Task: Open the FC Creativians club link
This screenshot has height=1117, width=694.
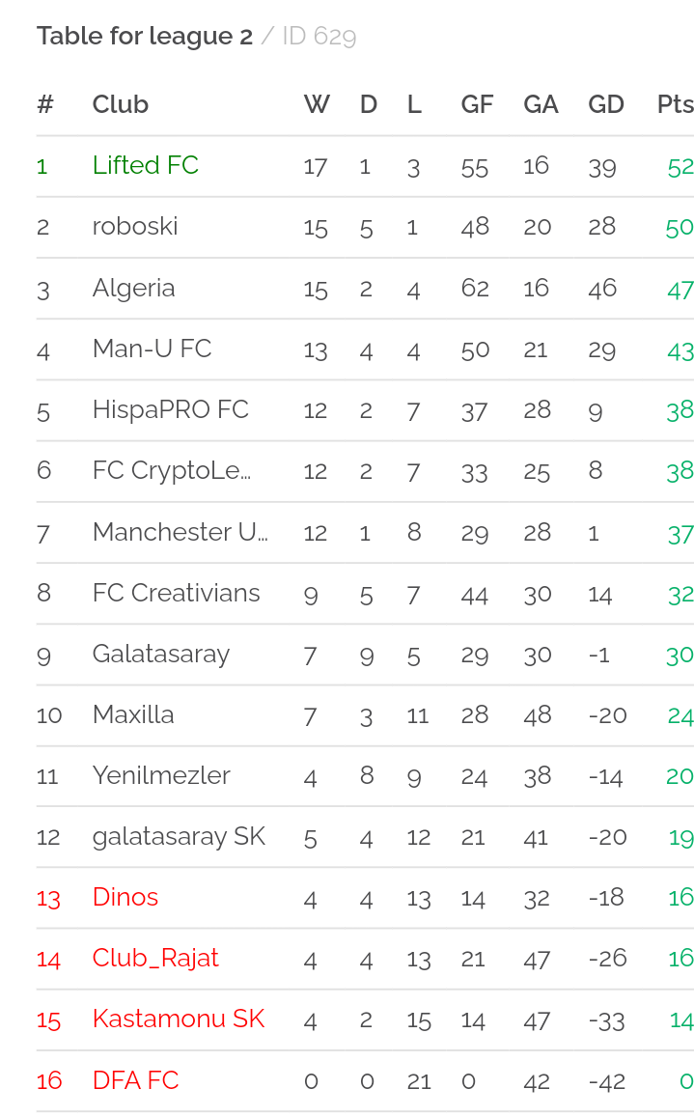Action: coord(176,593)
